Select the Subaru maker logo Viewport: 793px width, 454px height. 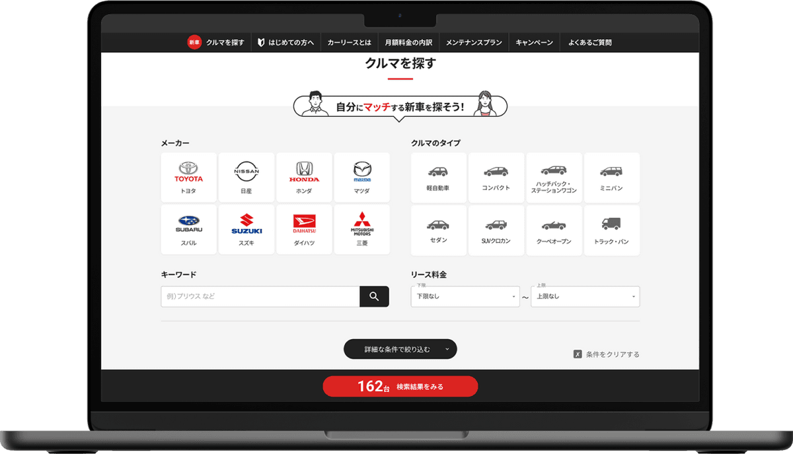pyautogui.click(x=188, y=224)
